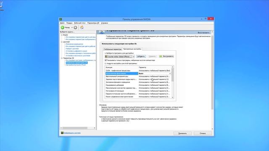Open the program selection dropdown
Image resolution: width=269 pixels, height=151 pixels.
[134, 56]
